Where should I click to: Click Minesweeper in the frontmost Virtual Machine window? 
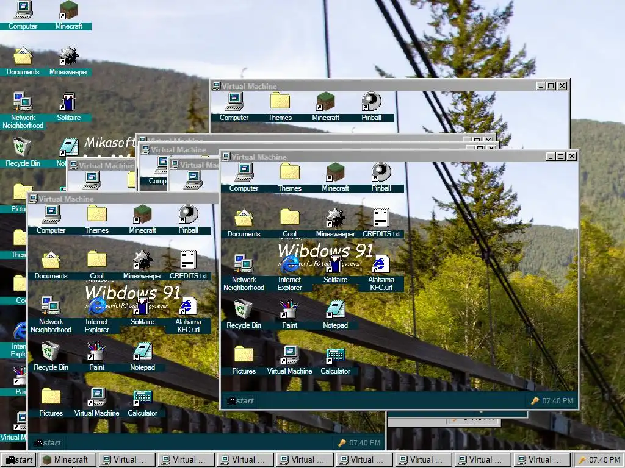[335, 224]
